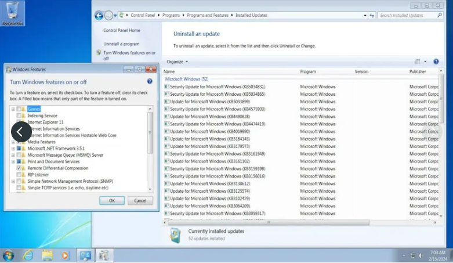Viewport: 453px width, 263px height.
Task: Expand the Microsoft .NET Framework 3.5.1 node
Action: 13,149
